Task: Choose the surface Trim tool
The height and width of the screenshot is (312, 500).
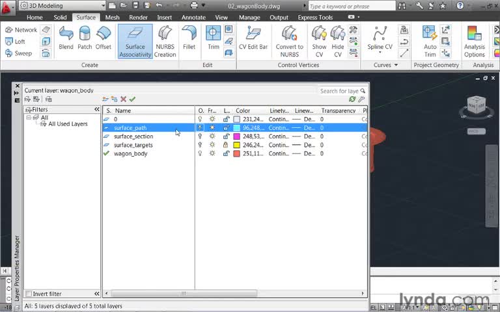Action: tap(214, 38)
